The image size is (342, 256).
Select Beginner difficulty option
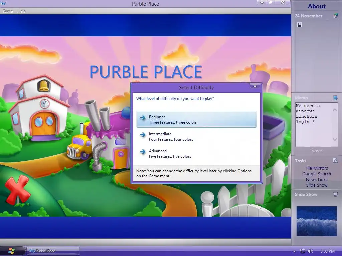pyautogui.click(x=196, y=120)
